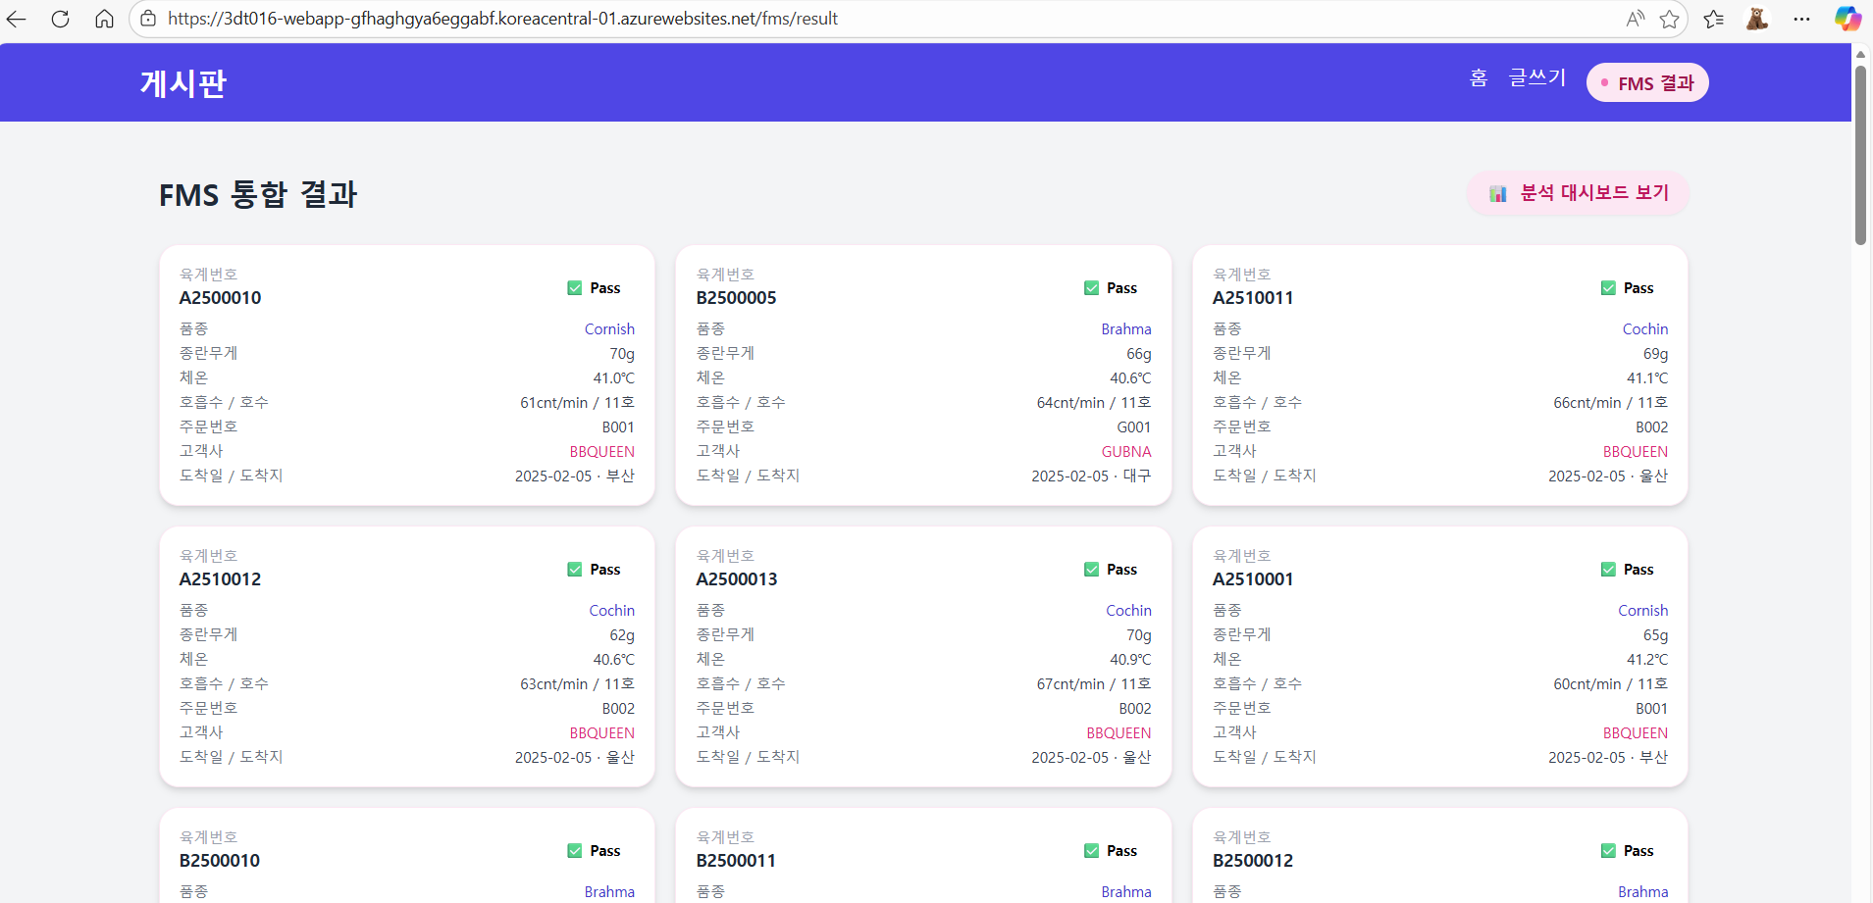This screenshot has height=903, width=1873.
Task: Click the Pass check icon for B2500012
Action: click(x=1608, y=851)
